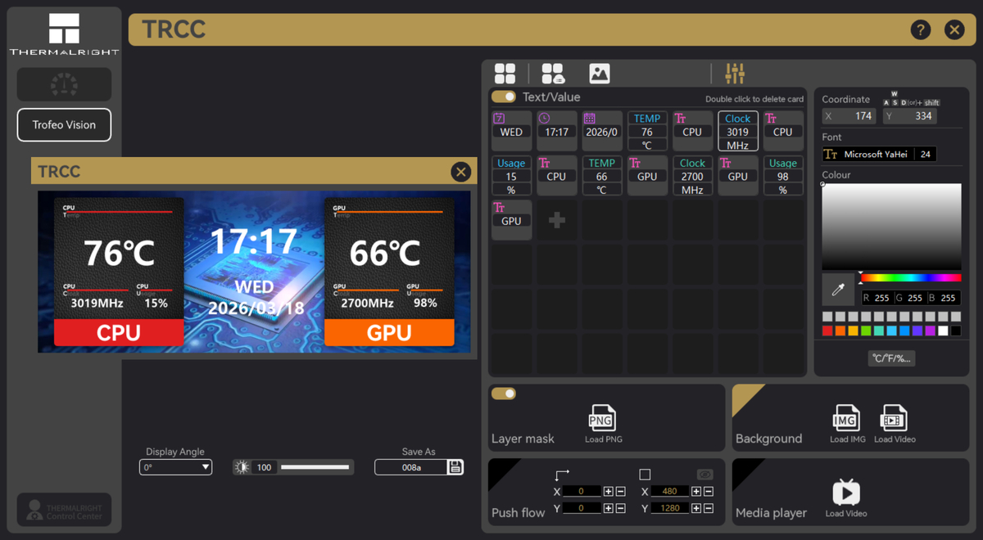Click the B value field
Image resolution: width=983 pixels, height=540 pixels.
click(x=944, y=298)
